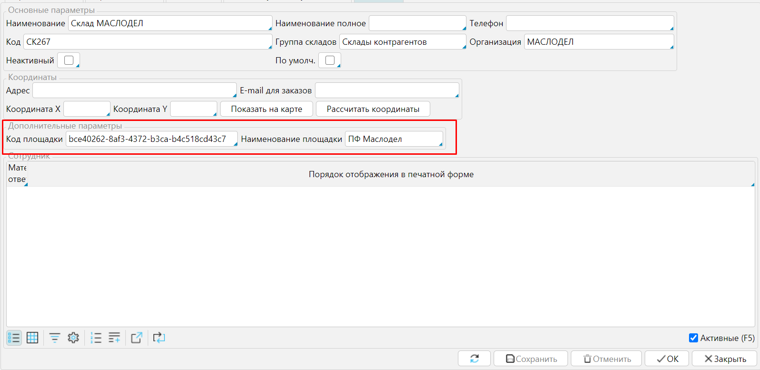Click the OK button
The width and height of the screenshot is (760, 370).
[x=667, y=359]
